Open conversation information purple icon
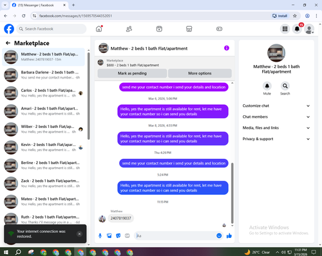This screenshot has height=256, width=322. click(227, 48)
